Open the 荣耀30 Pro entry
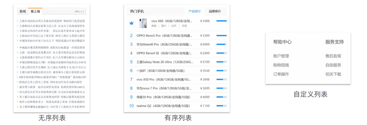Screen dimensions: 367x125 (163, 97)
